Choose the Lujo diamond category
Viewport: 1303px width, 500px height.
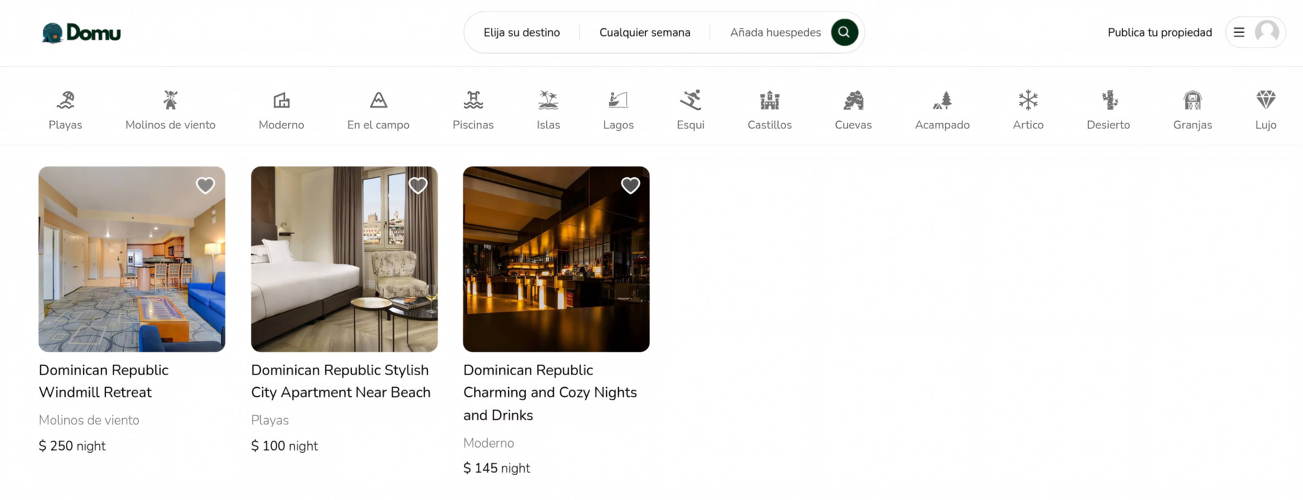click(1266, 110)
